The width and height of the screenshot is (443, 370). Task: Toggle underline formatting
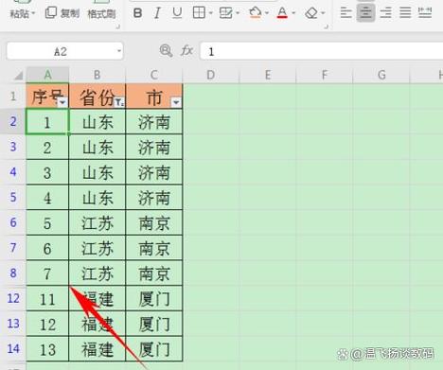[177, 13]
